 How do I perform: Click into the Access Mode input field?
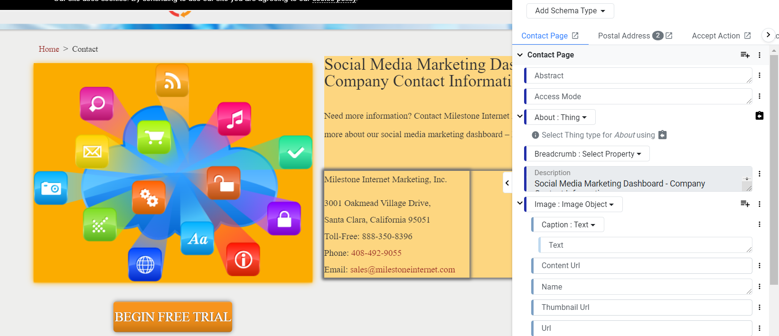tap(638, 96)
